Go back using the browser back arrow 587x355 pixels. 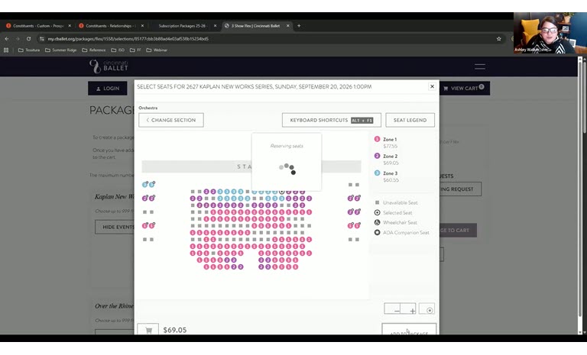click(x=7, y=38)
